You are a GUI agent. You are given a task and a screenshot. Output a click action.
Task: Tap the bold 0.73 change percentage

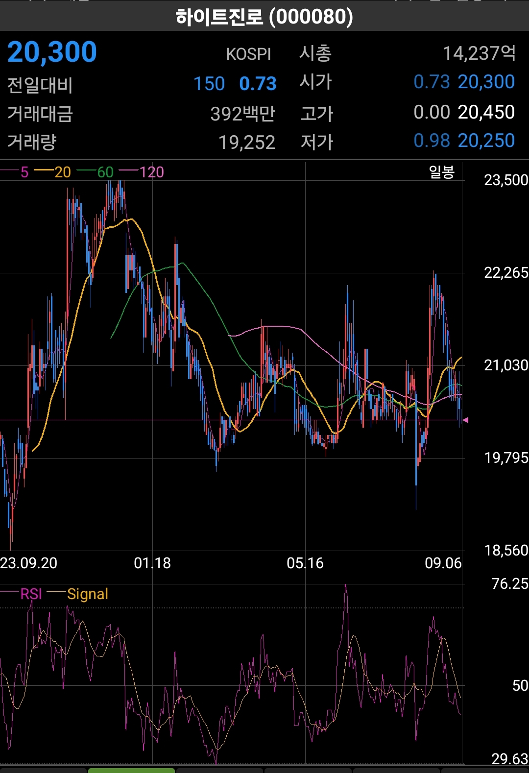coord(258,84)
